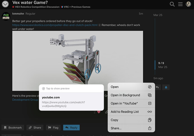This screenshot has width=194, height=136.
Task: Open VEX Robotics Competition Discussion category
Action: coord(36,7)
